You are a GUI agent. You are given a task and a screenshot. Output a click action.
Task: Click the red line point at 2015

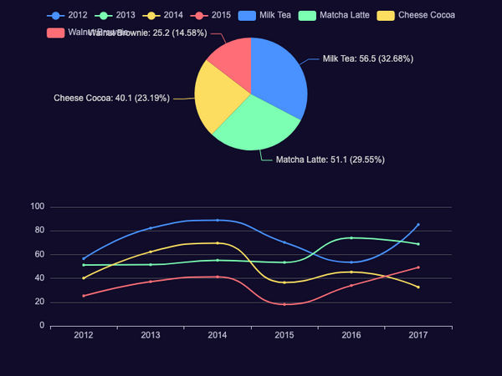tap(284, 304)
